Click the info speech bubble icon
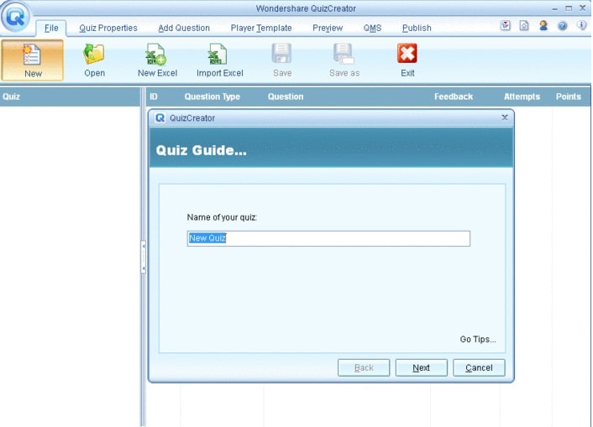593x427 pixels. [x=581, y=25]
